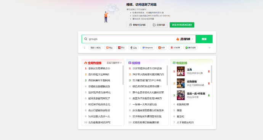Open hot search item 2 about 育儿补贴 999亿
Image resolution: width=263 pixels, height=140 pixels.
[x=99, y=74]
